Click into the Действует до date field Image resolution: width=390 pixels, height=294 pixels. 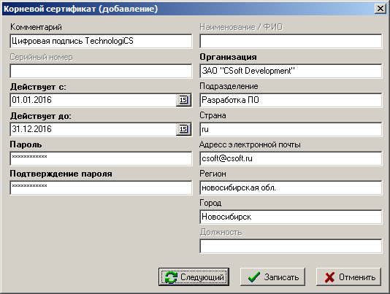[93, 129]
